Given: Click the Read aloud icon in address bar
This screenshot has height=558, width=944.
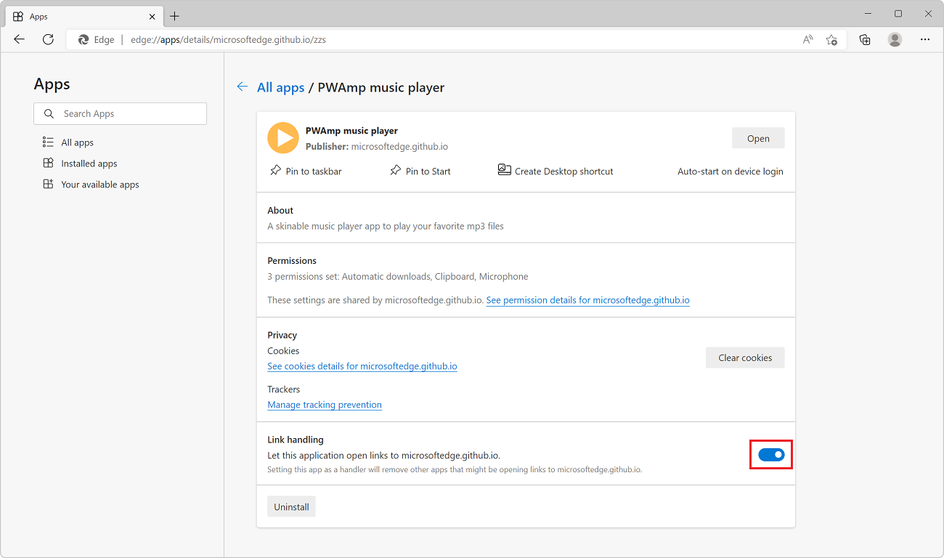Looking at the screenshot, I should [807, 39].
